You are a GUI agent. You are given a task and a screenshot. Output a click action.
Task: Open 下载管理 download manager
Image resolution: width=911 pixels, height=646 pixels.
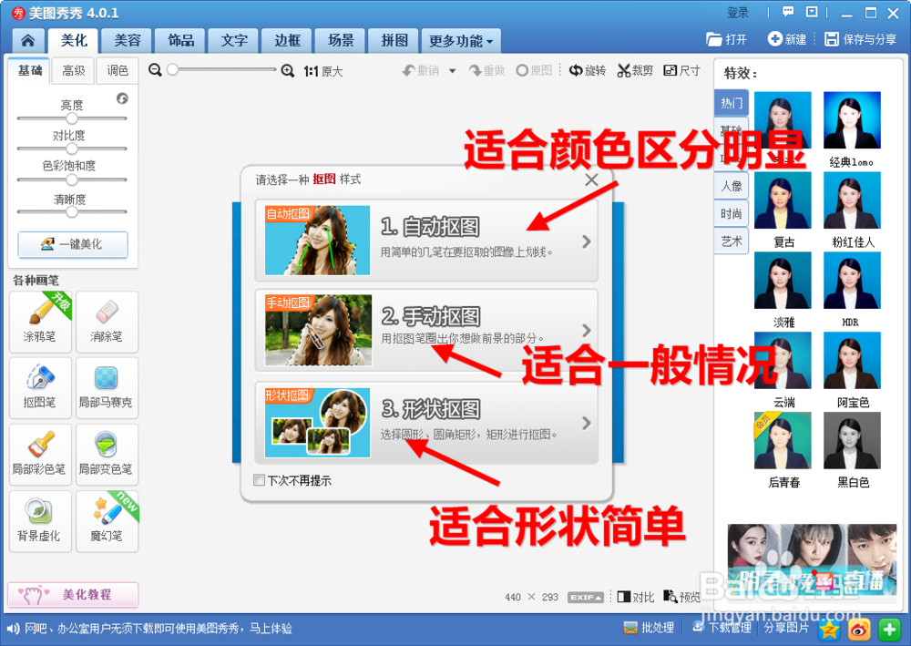tap(722, 628)
